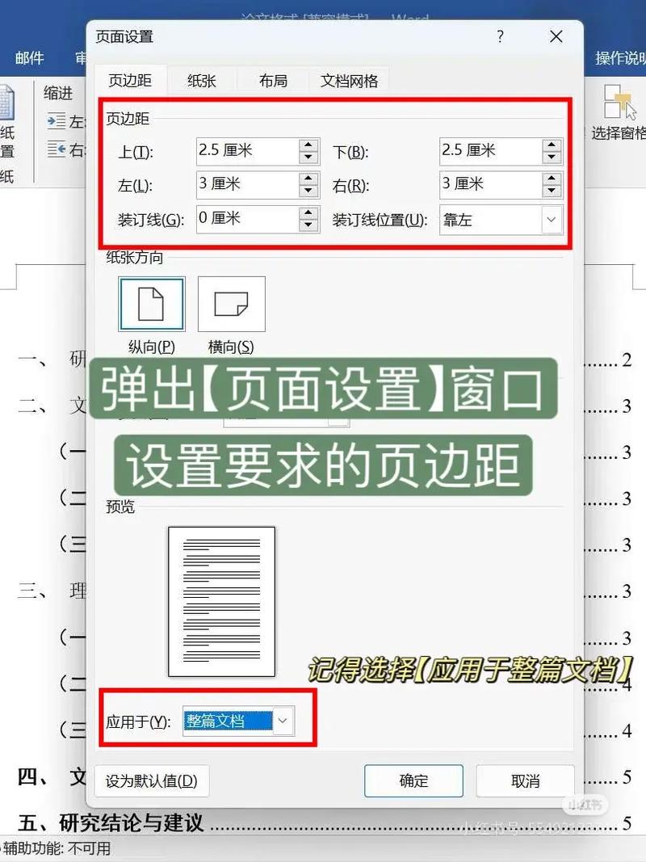This screenshot has width=646, height=862.
Task: Switch to the 页边距 tab
Action: pyautogui.click(x=130, y=81)
